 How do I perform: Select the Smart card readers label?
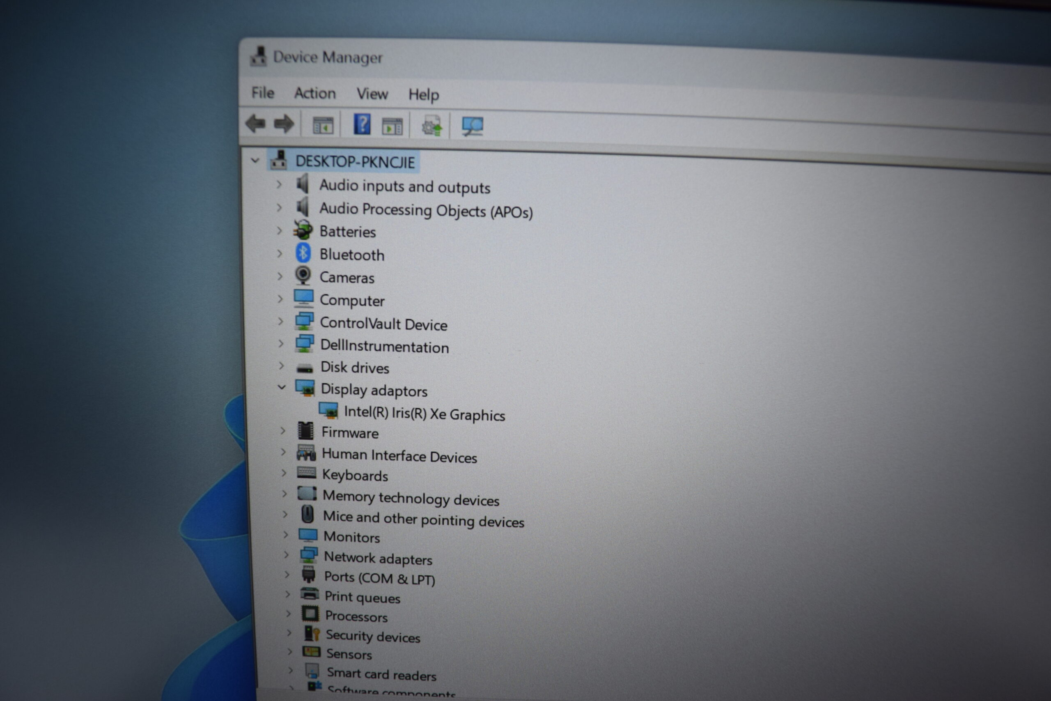382,674
